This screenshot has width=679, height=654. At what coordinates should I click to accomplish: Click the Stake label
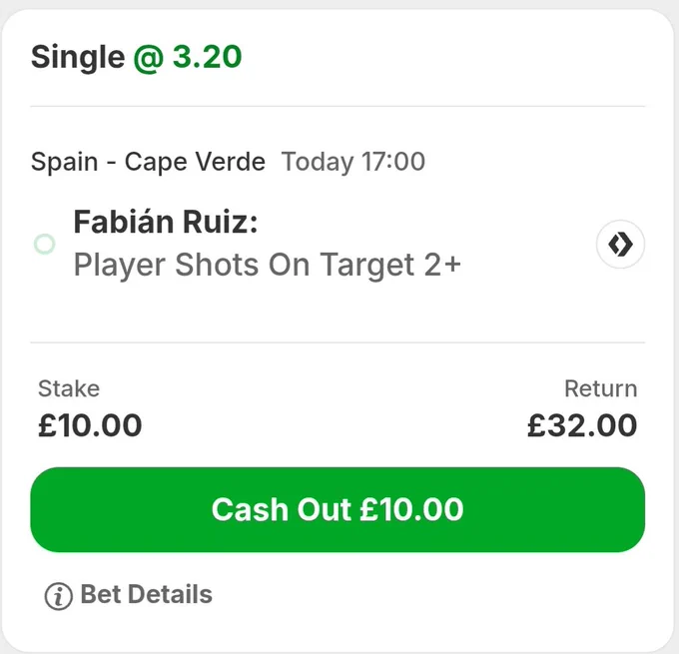click(69, 388)
